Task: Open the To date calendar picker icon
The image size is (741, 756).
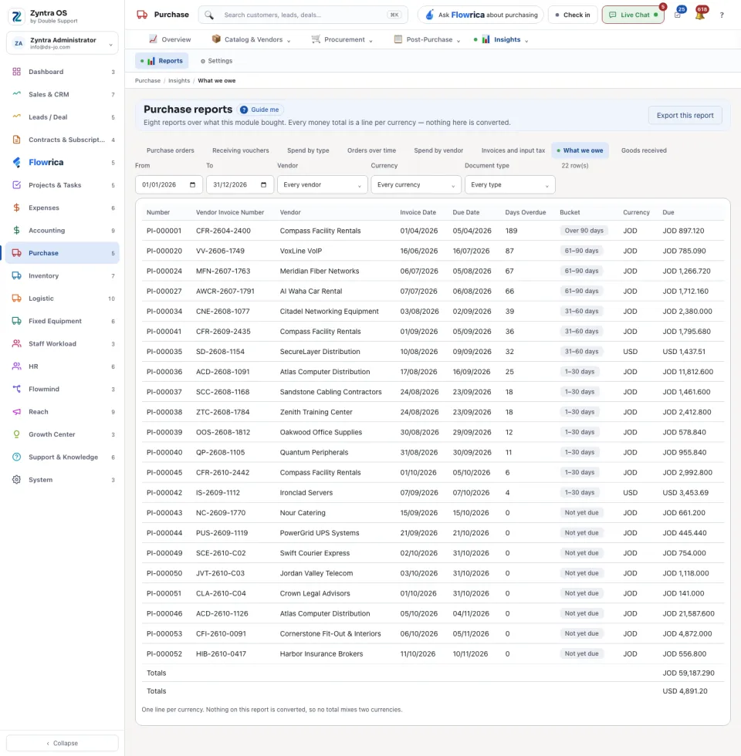Action: pos(263,184)
